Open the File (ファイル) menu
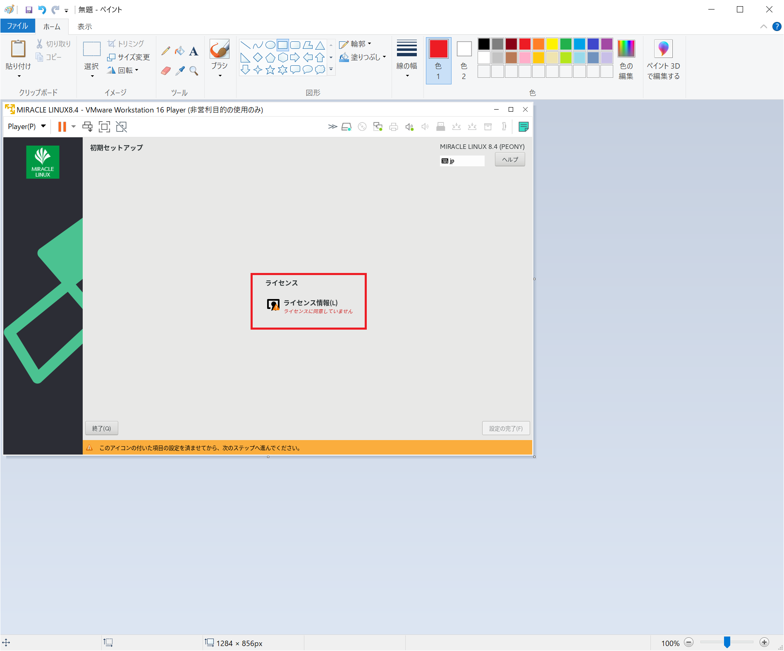The image size is (784, 651). [17, 26]
